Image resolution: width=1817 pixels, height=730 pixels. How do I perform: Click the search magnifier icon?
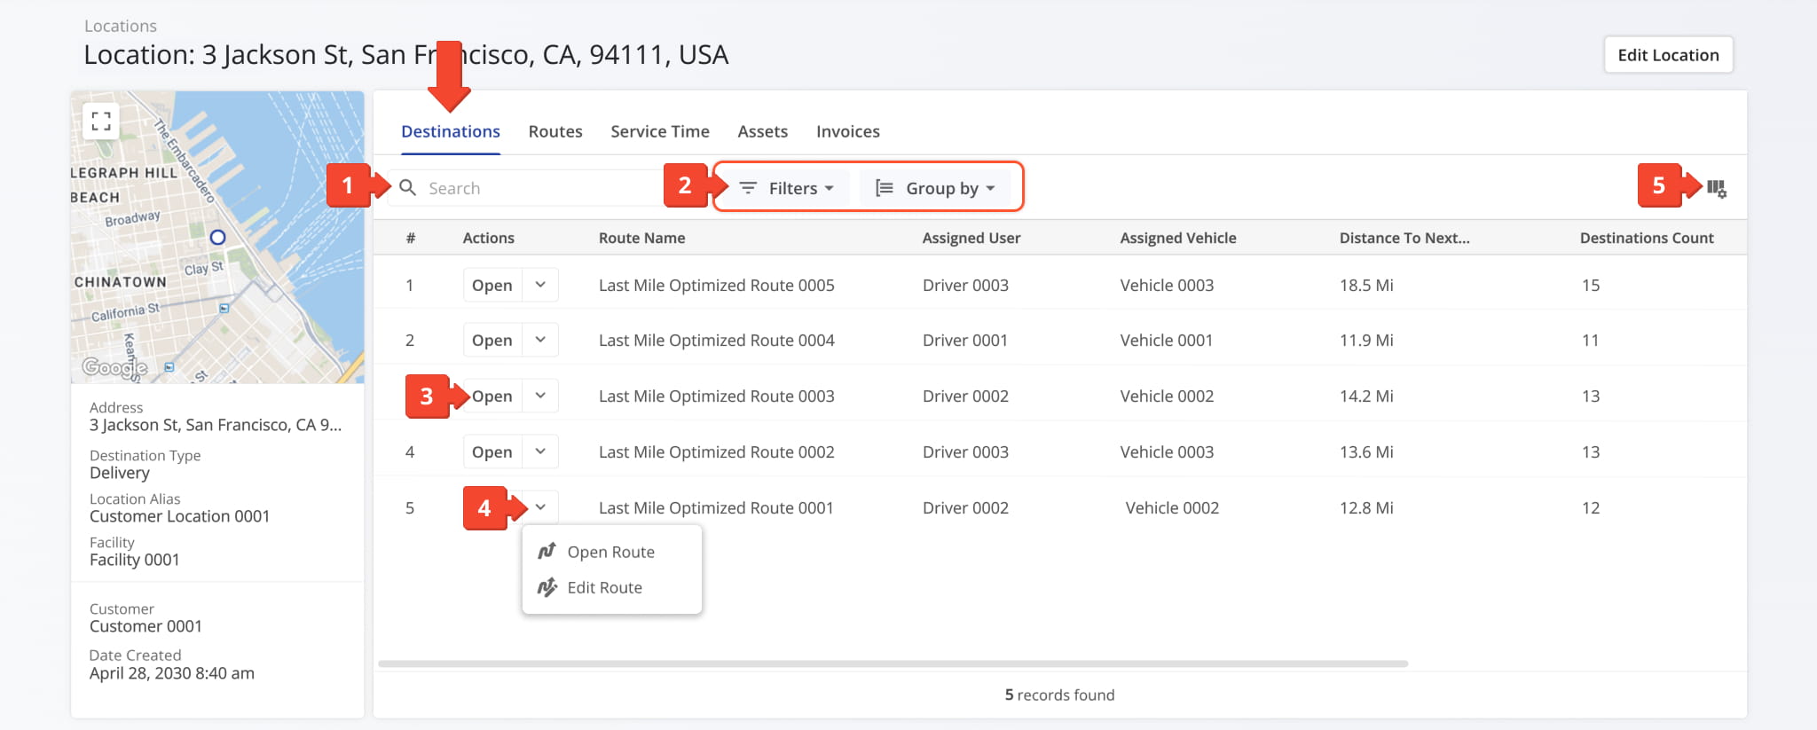point(407,187)
